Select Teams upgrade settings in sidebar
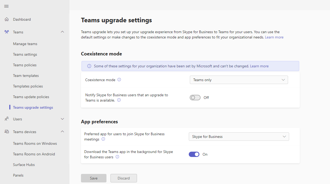The width and height of the screenshot is (330, 184). (33, 107)
